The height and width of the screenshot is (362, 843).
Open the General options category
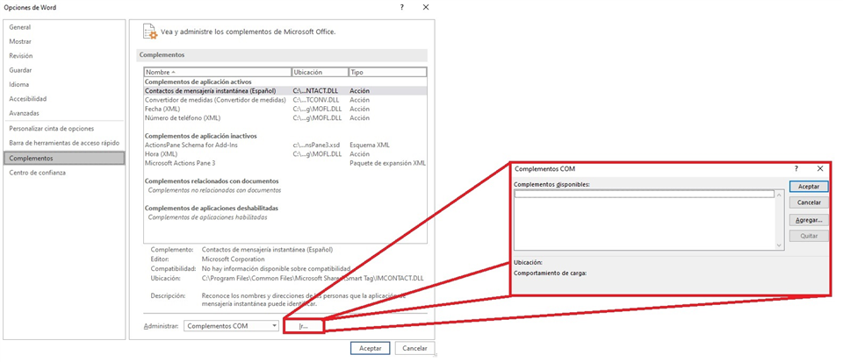(19, 27)
